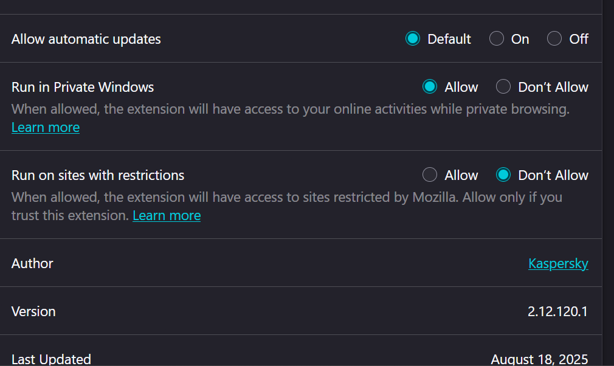Visit the Kaspersky author link

click(x=558, y=263)
